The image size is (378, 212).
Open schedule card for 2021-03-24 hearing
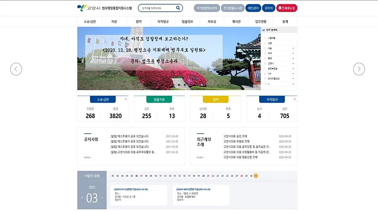point(201,195)
